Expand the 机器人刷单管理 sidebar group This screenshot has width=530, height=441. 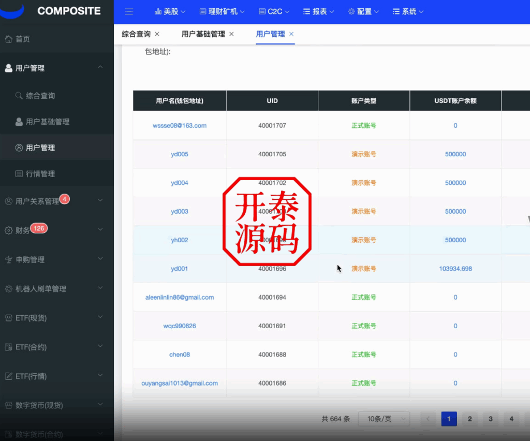(100, 288)
